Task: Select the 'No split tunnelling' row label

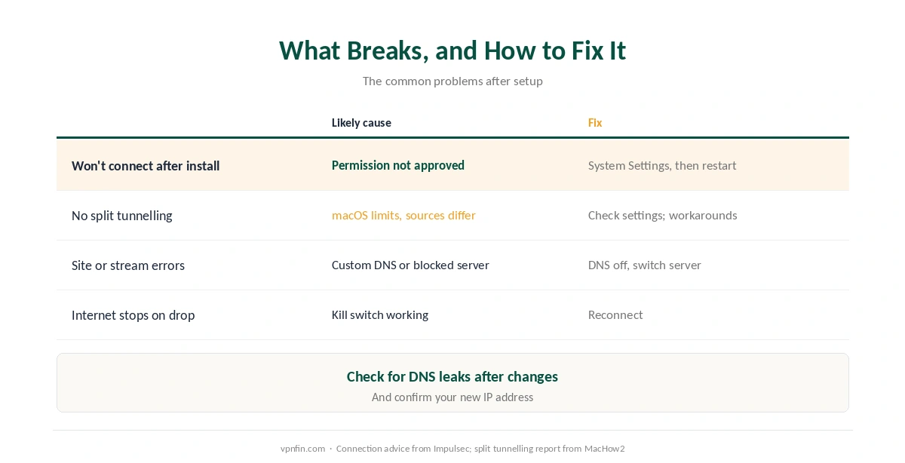Action: tap(122, 216)
